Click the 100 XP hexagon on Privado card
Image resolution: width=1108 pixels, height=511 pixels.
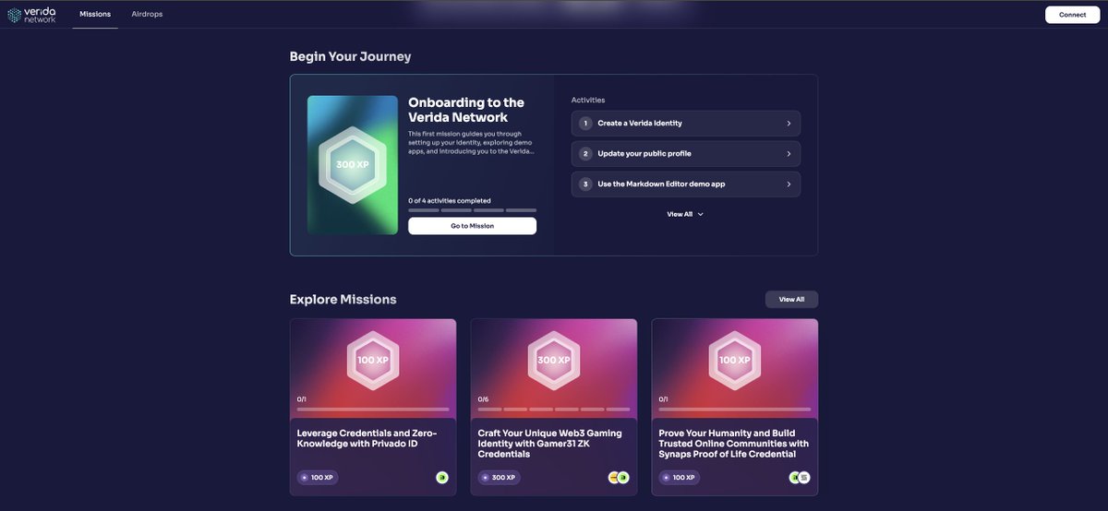pyautogui.click(x=373, y=360)
